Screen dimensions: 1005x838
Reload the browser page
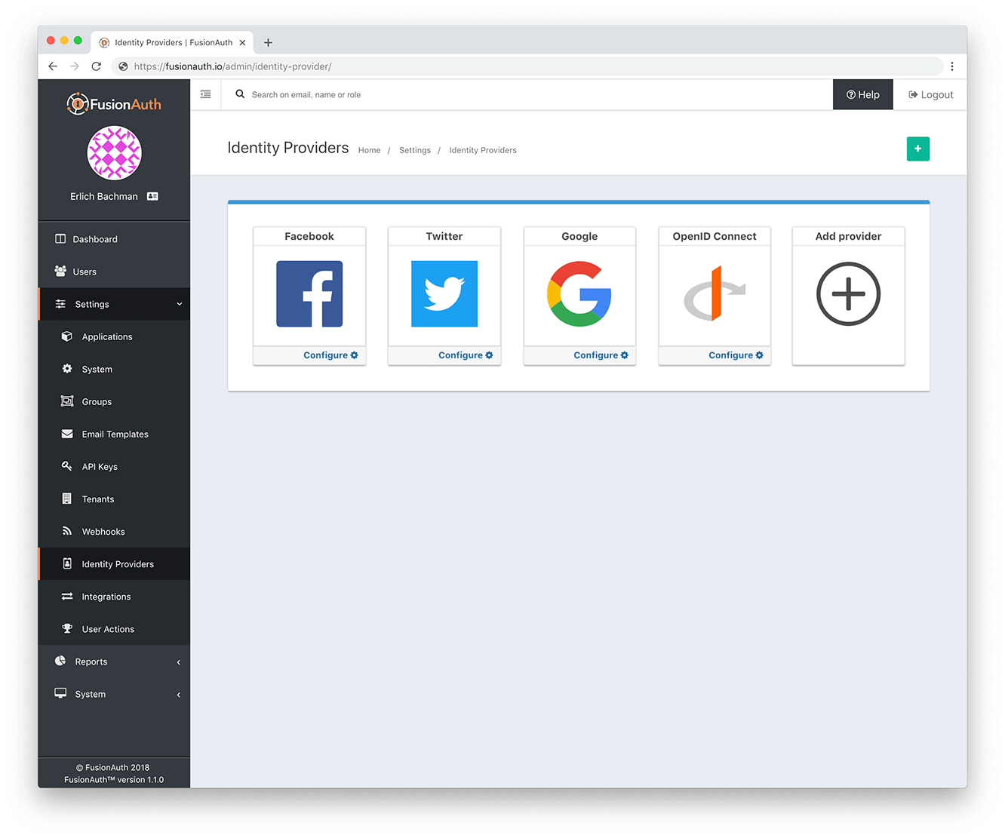point(96,66)
